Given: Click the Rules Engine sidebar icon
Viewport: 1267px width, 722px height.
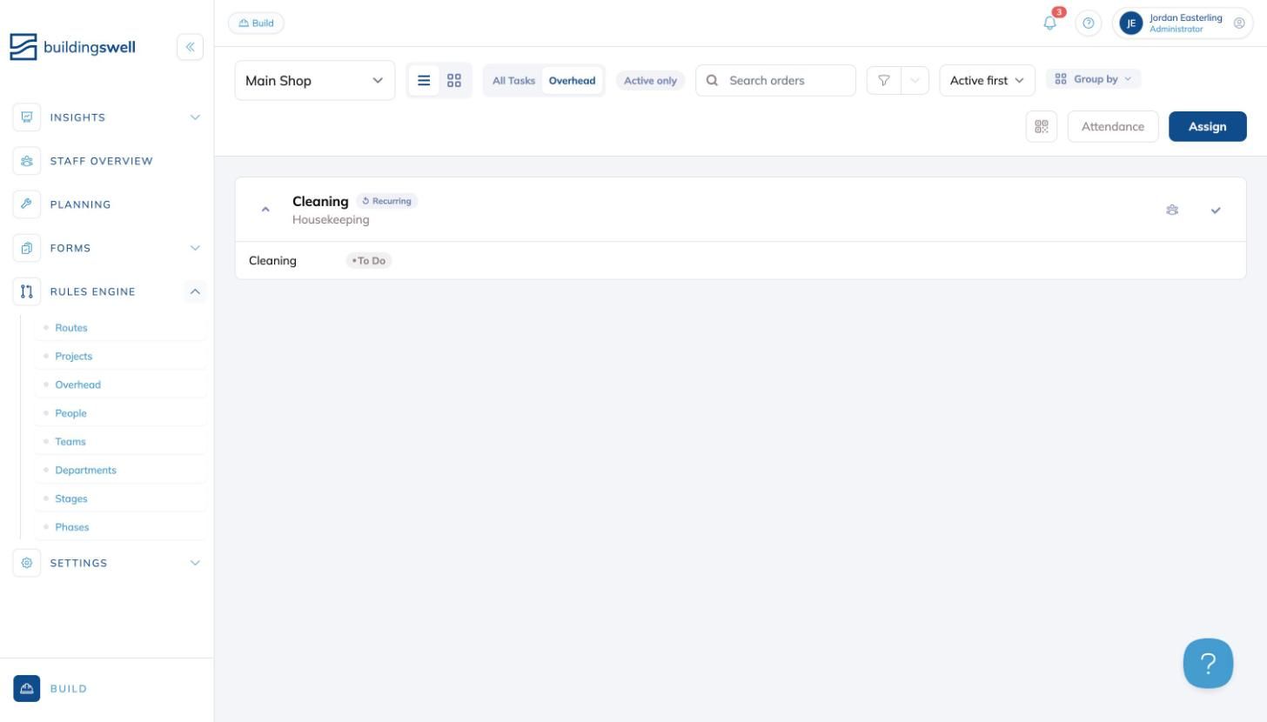Looking at the screenshot, I should coord(27,291).
